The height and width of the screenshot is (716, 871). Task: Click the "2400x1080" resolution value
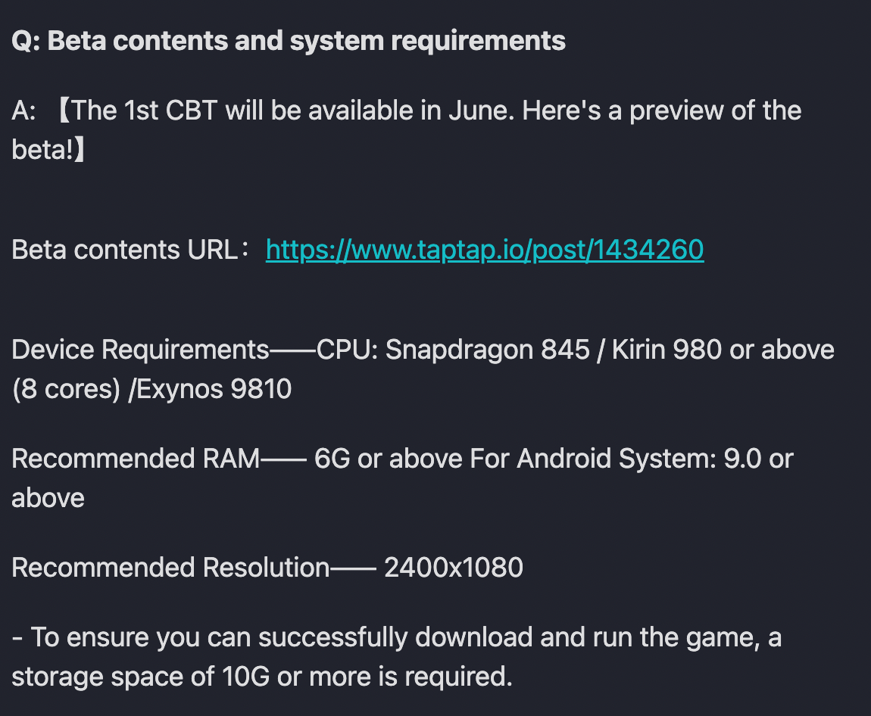click(x=453, y=568)
